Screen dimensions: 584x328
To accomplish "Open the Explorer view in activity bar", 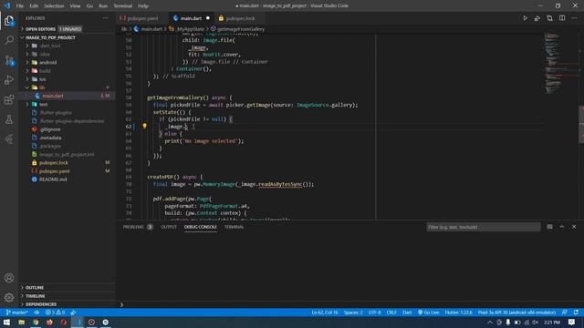I will 9,20.
